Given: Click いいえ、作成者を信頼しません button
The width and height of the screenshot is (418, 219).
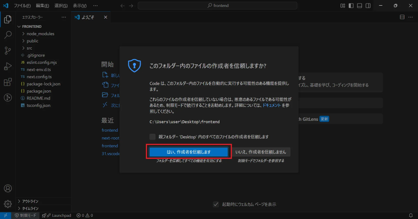Looking at the screenshot, I should coord(261,152).
